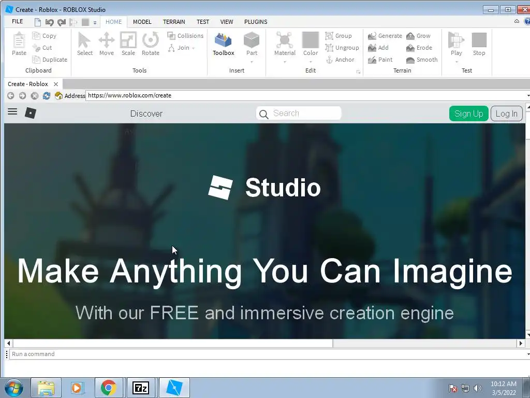530x398 pixels.
Task: Click the Log In button
Action: (x=506, y=113)
